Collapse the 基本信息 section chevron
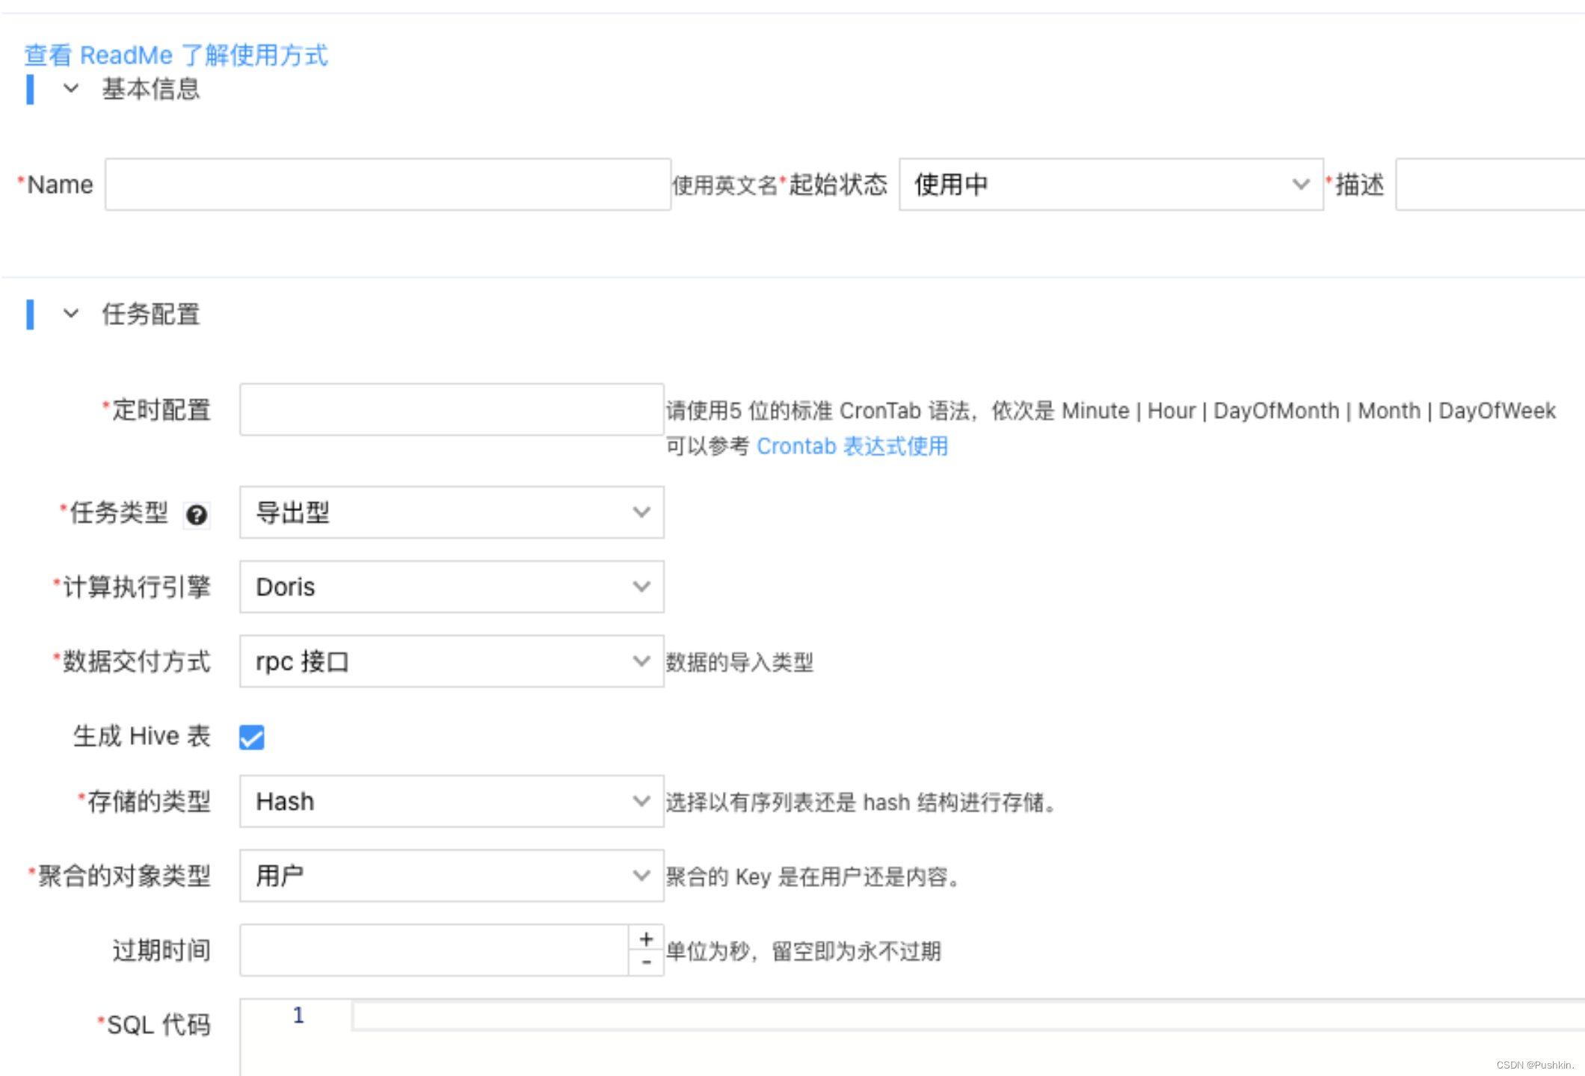Screen dimensions: 1585x1076 (71, 89)
